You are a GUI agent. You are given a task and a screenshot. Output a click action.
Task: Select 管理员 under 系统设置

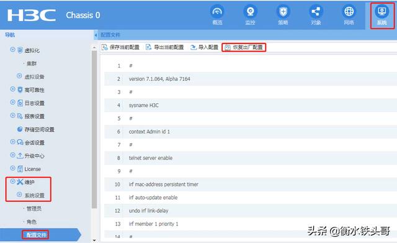pos(34,208)
